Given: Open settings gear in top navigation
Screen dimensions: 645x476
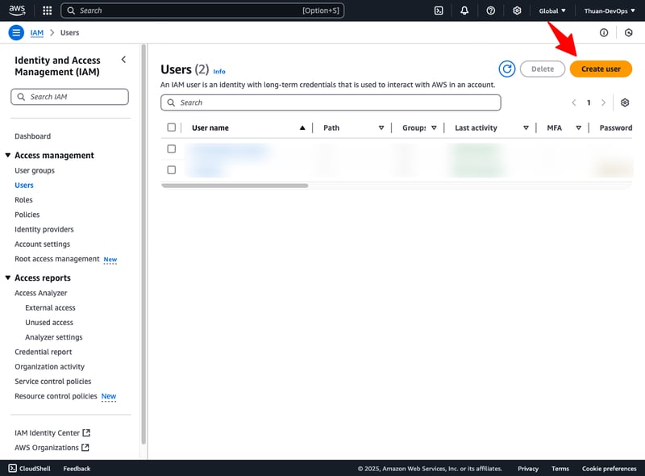Looking at the screenshot, I should (517, 10).
